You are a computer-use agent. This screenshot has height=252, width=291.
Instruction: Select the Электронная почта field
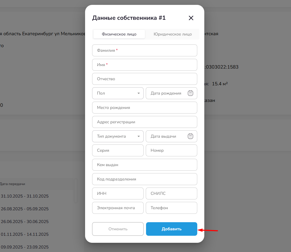pyautogui.click(x=118, y=208)
